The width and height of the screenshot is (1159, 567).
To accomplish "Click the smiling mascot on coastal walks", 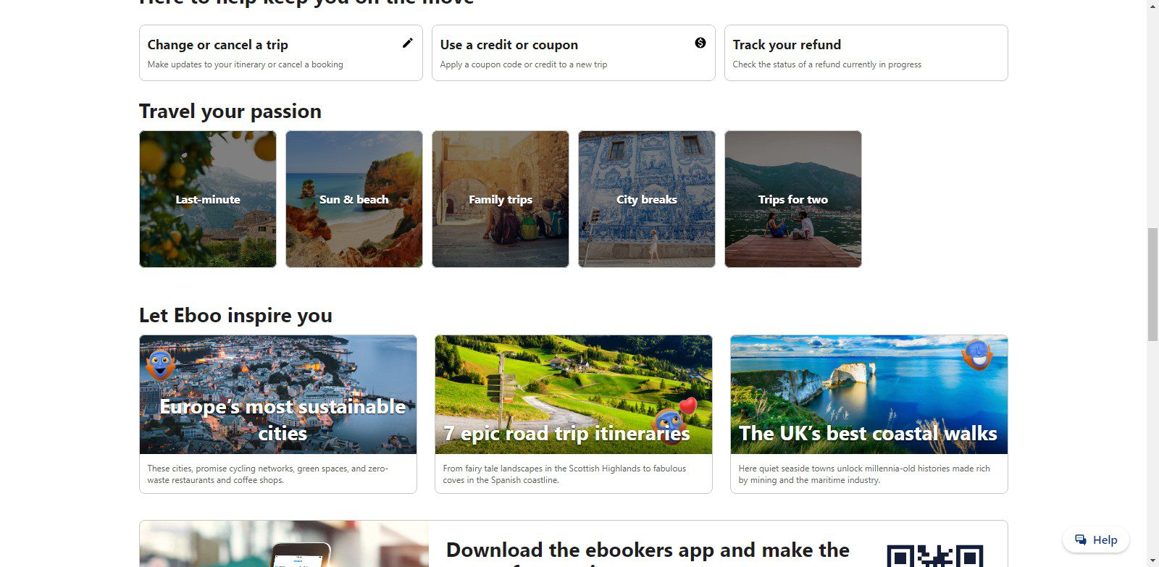I will click(x=977, y=354).
